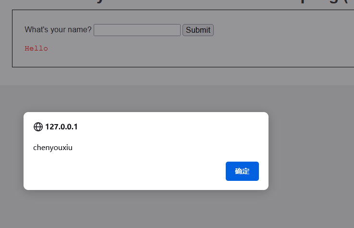Click blank space right of the chenyouxiu message
Viewport: 354px width, 228px height.
click(168, 148)
